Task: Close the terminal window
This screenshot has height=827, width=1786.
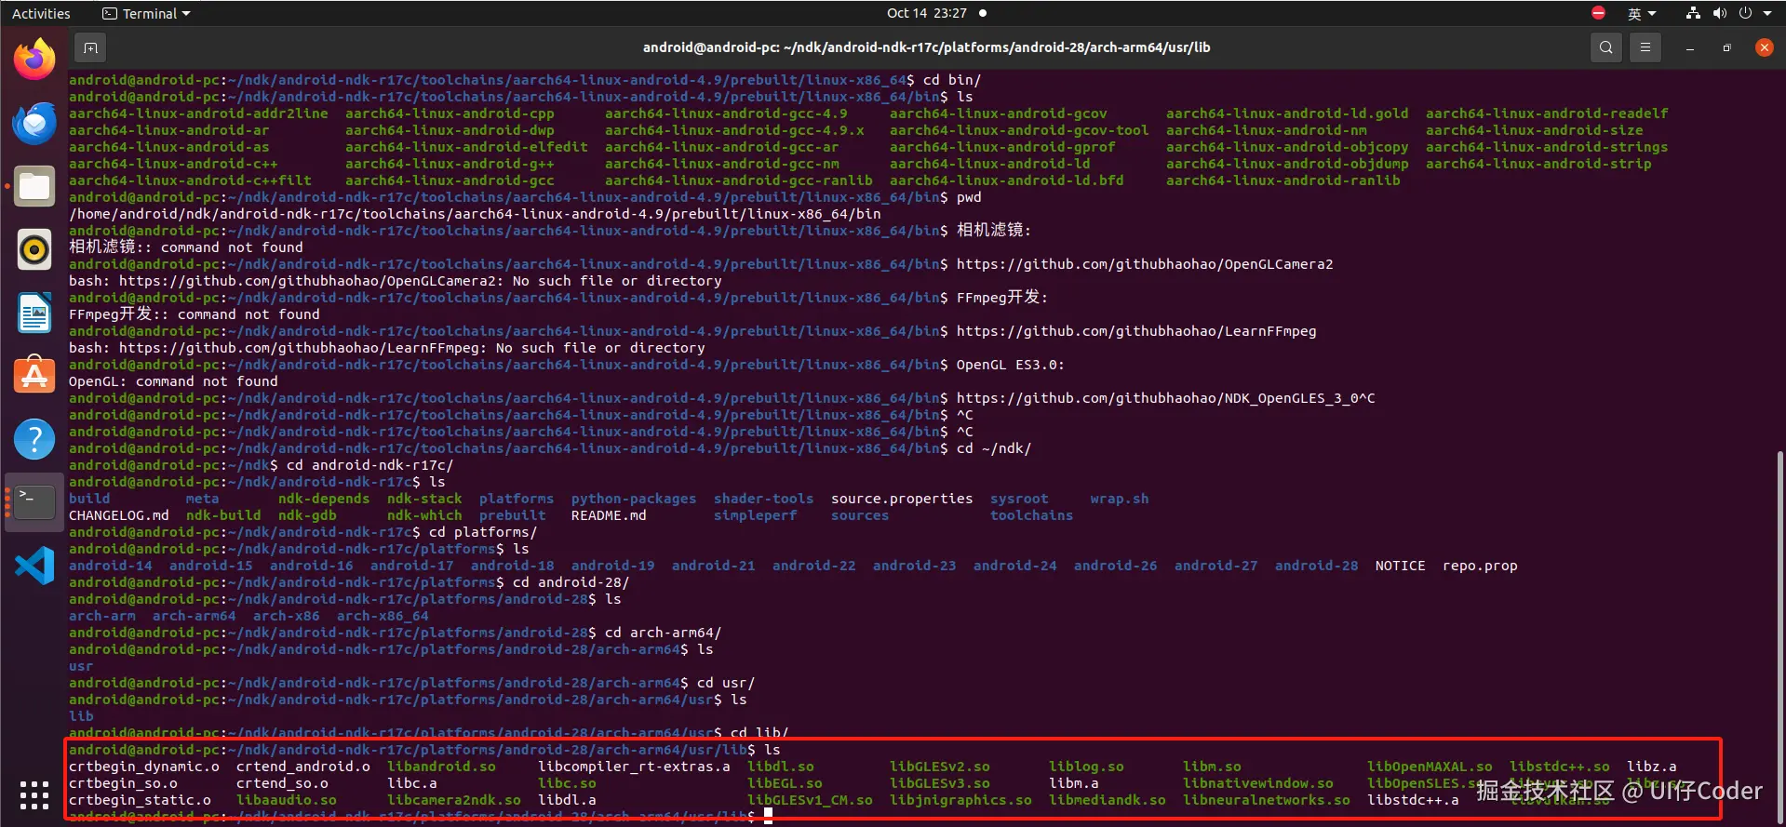Action: coord(1764,47)
